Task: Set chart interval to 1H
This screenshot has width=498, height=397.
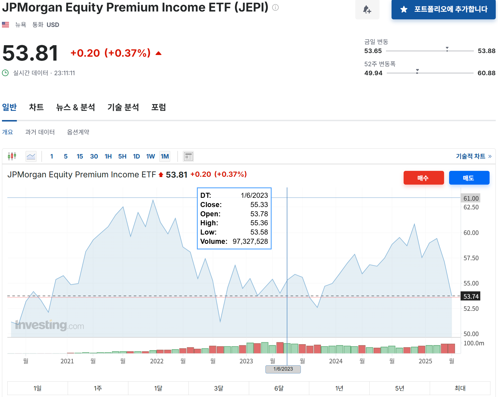Action: (108, 156)
